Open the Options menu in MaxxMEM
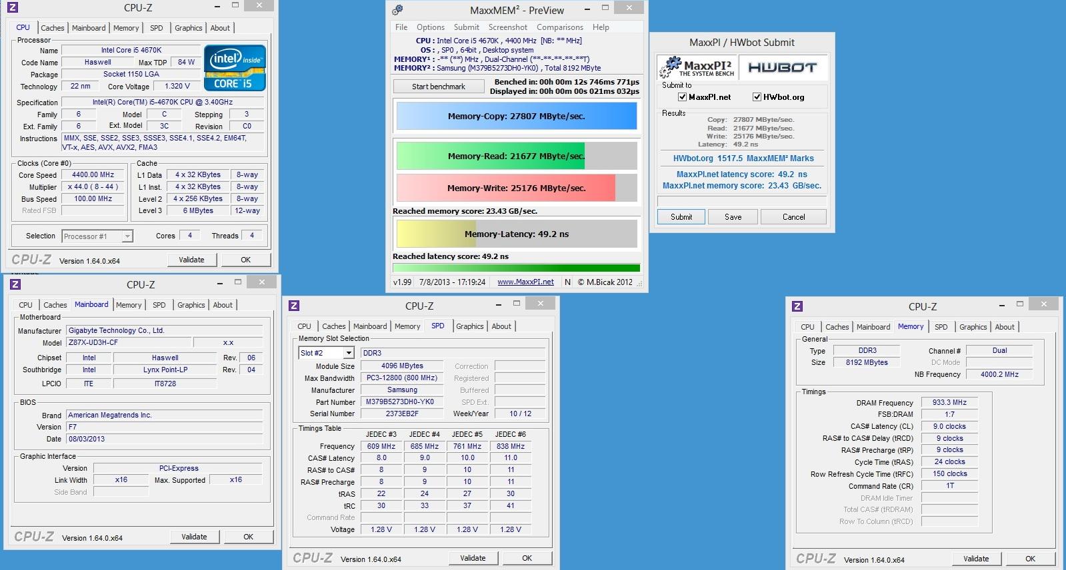Viewport: 1066px width, 570px height. click(x=431, y=27)
